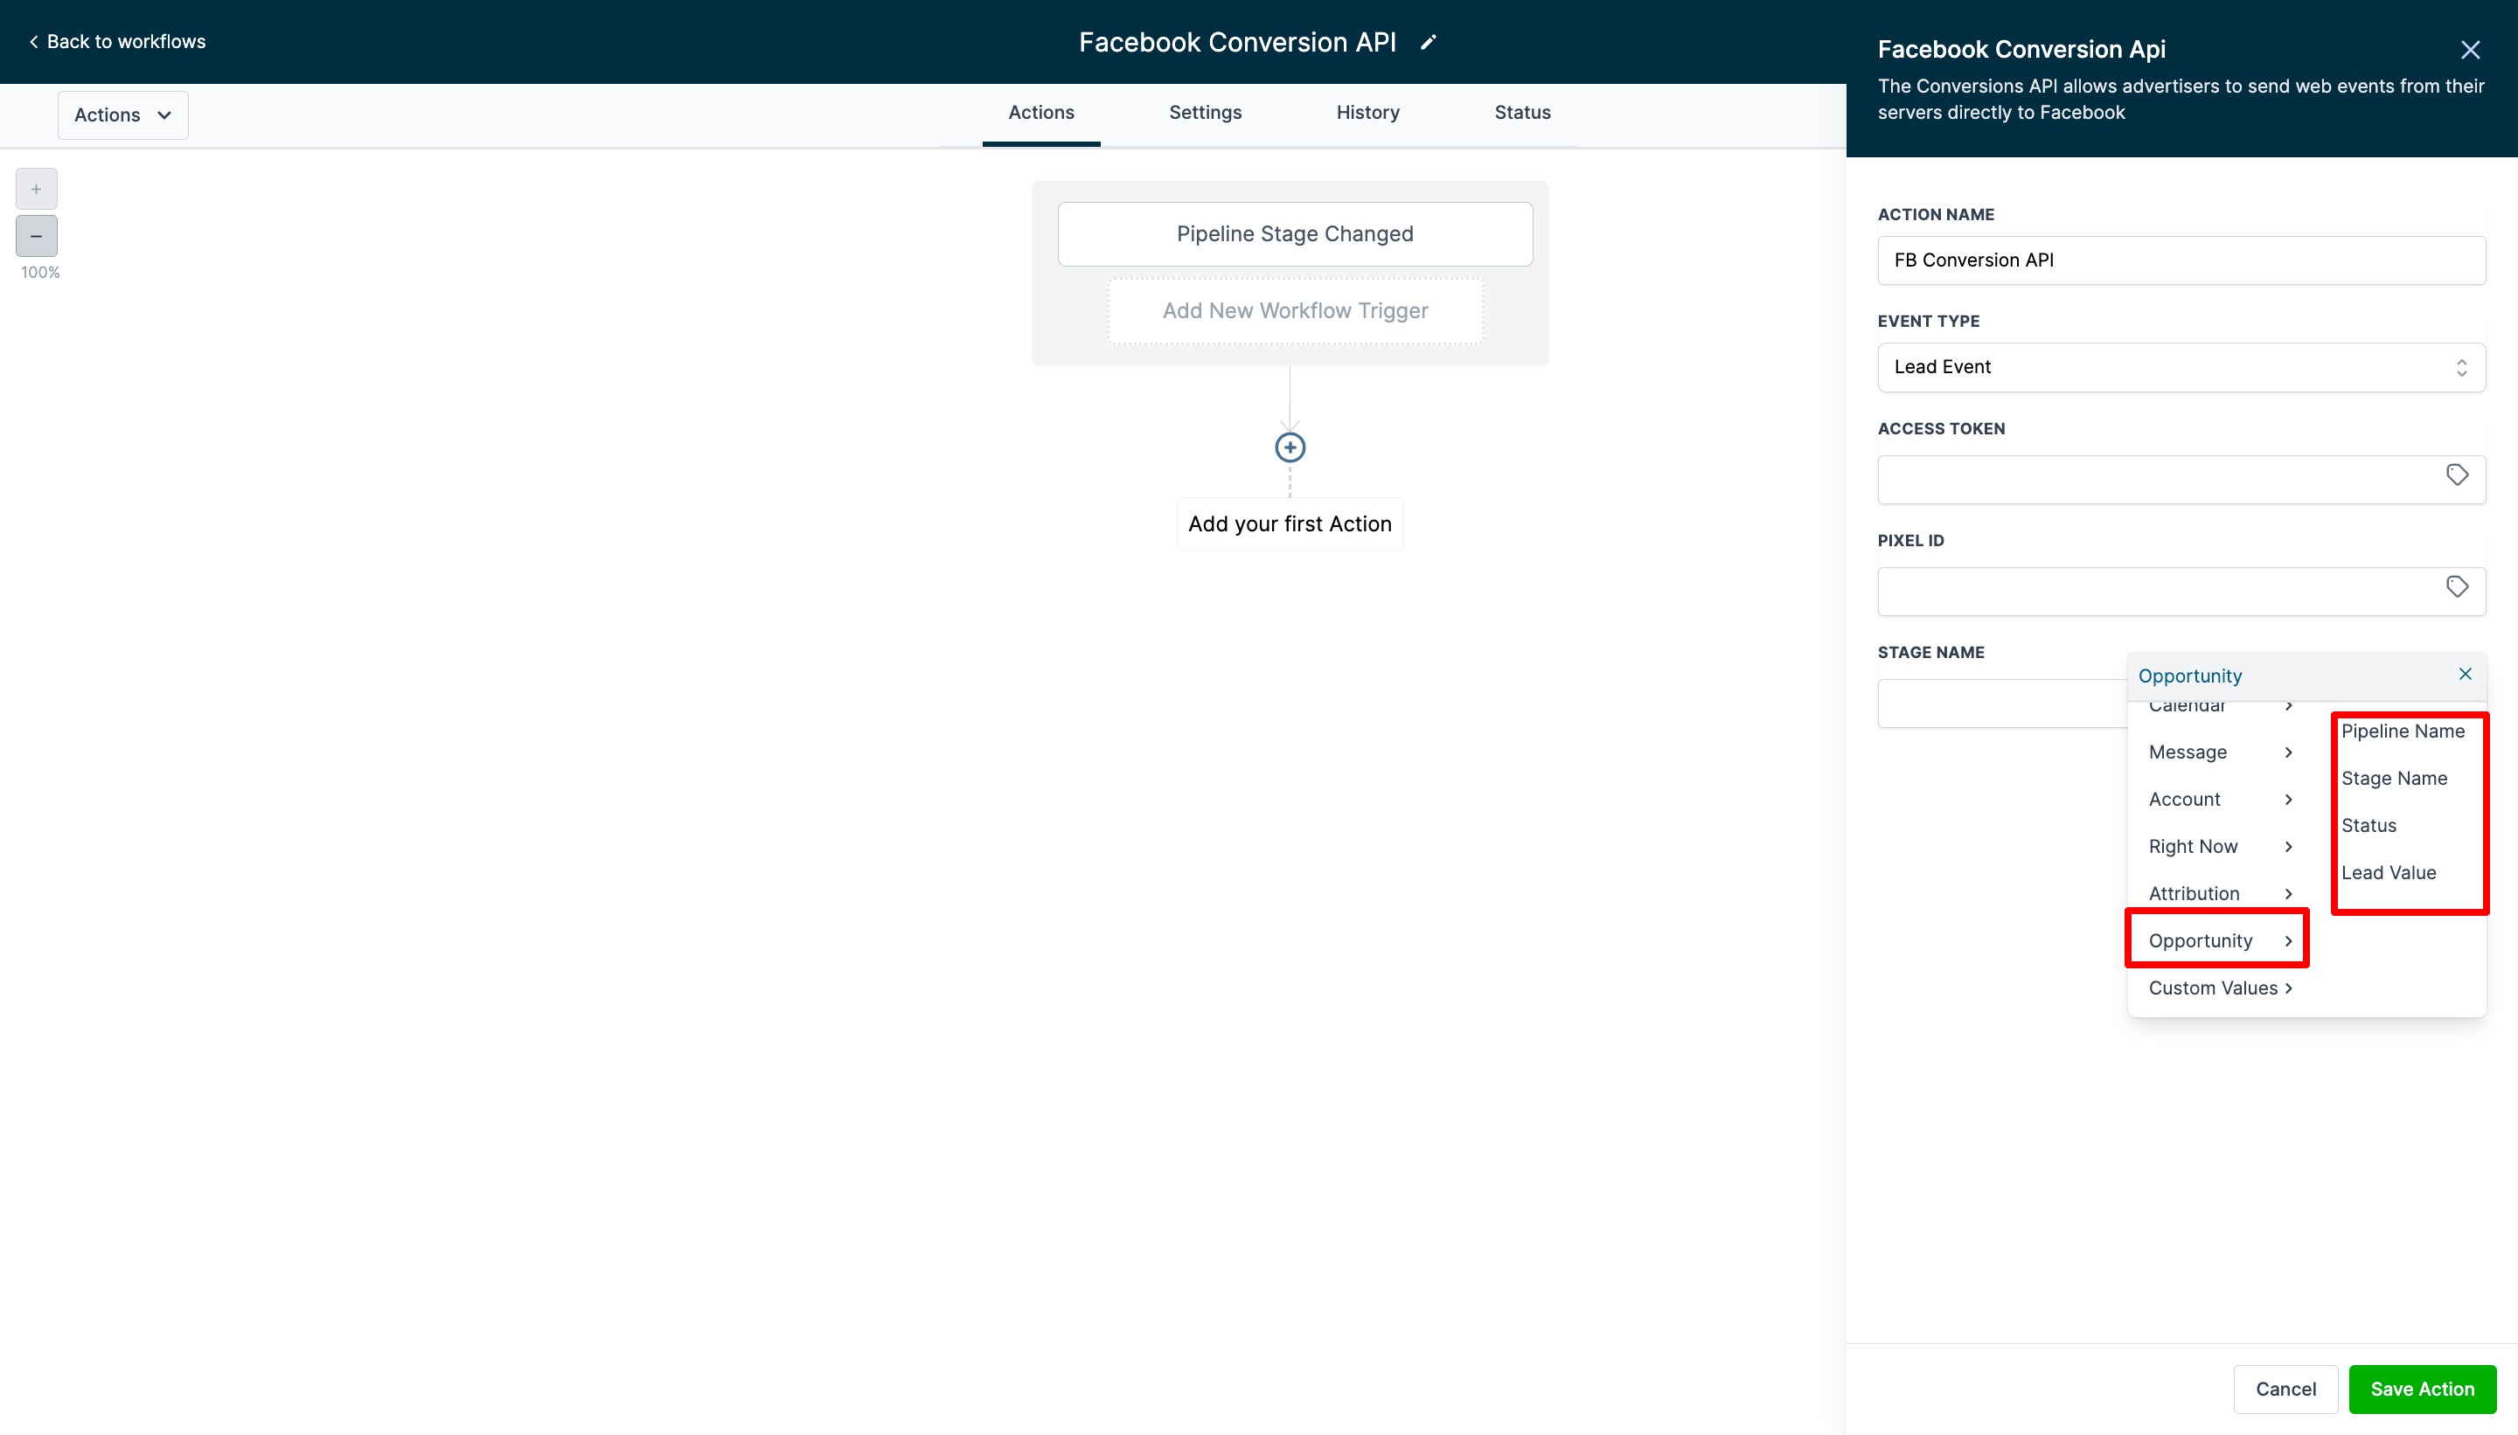Click the tag icon in Pixel ID field

click(2457, 587)
